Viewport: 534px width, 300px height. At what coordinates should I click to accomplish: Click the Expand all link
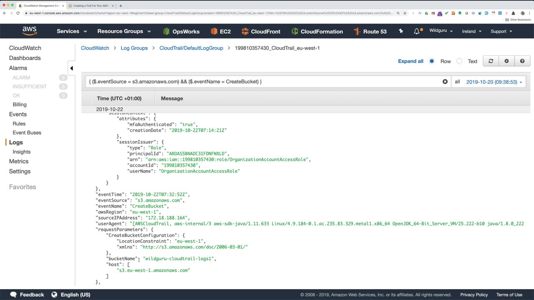pos(411,61)
